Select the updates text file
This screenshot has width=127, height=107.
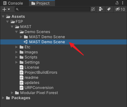coord(32,83)
